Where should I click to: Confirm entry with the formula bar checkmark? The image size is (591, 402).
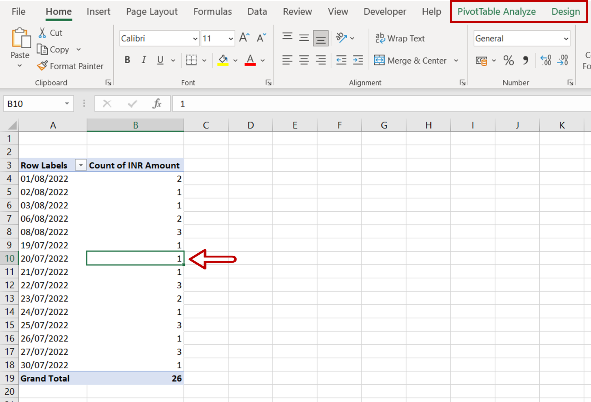(132, 103)
